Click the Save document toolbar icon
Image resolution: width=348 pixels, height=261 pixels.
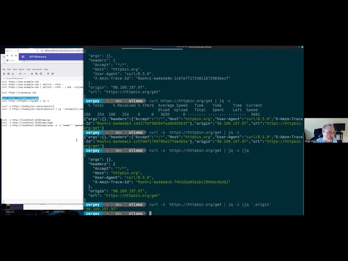tap(13, 74)
